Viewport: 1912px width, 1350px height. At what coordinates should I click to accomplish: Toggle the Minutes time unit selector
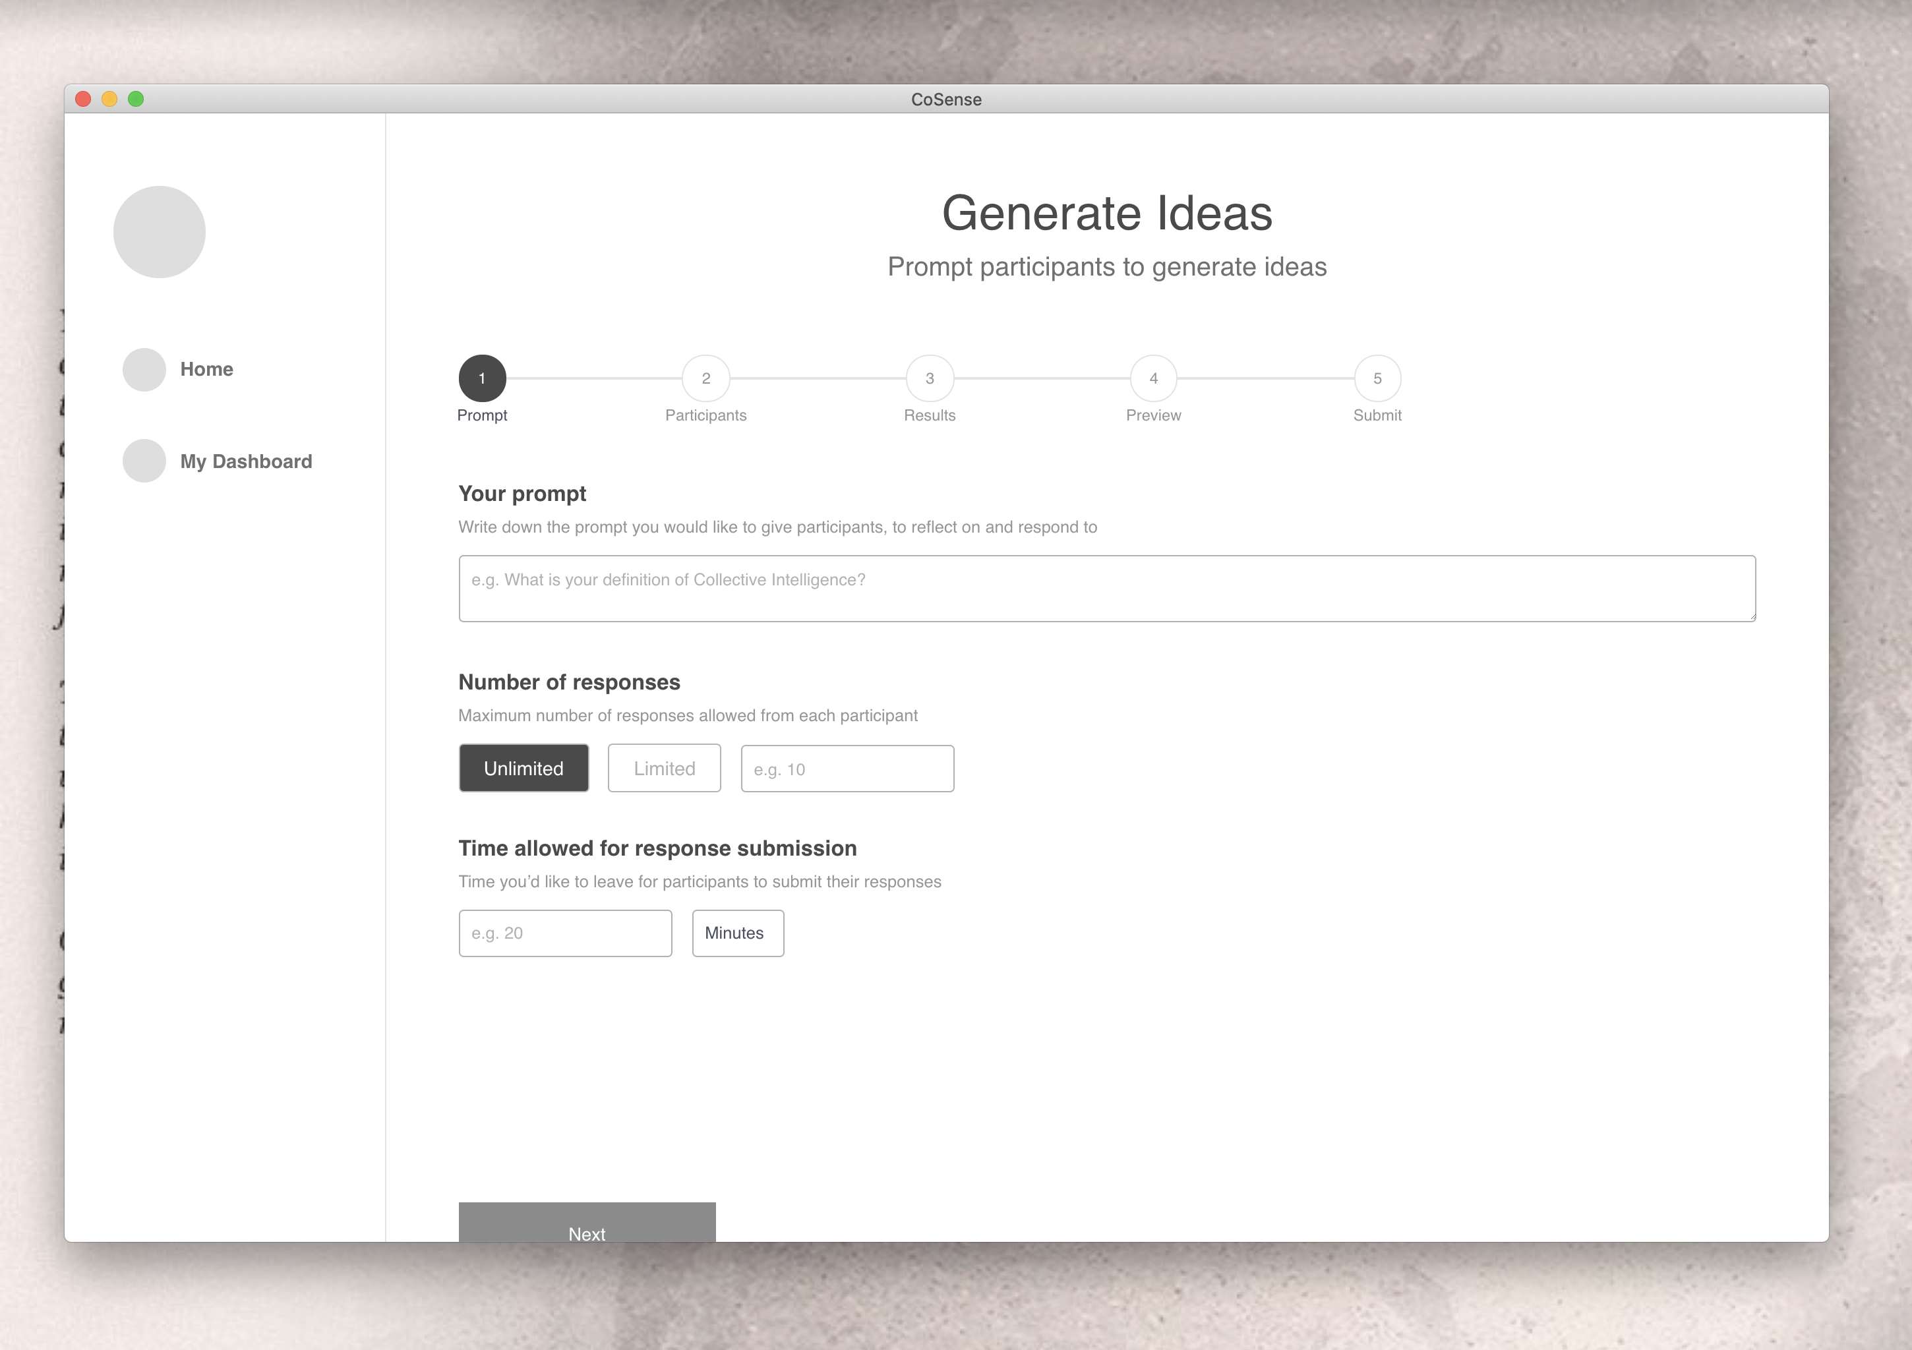[x=733, y=932]
